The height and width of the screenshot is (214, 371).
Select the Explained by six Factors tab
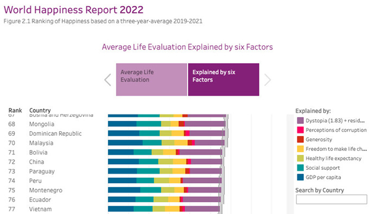click(223, 80)
